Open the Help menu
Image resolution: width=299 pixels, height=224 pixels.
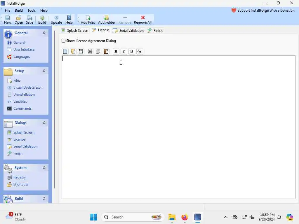pyautogui.click(x=44, y=10)
